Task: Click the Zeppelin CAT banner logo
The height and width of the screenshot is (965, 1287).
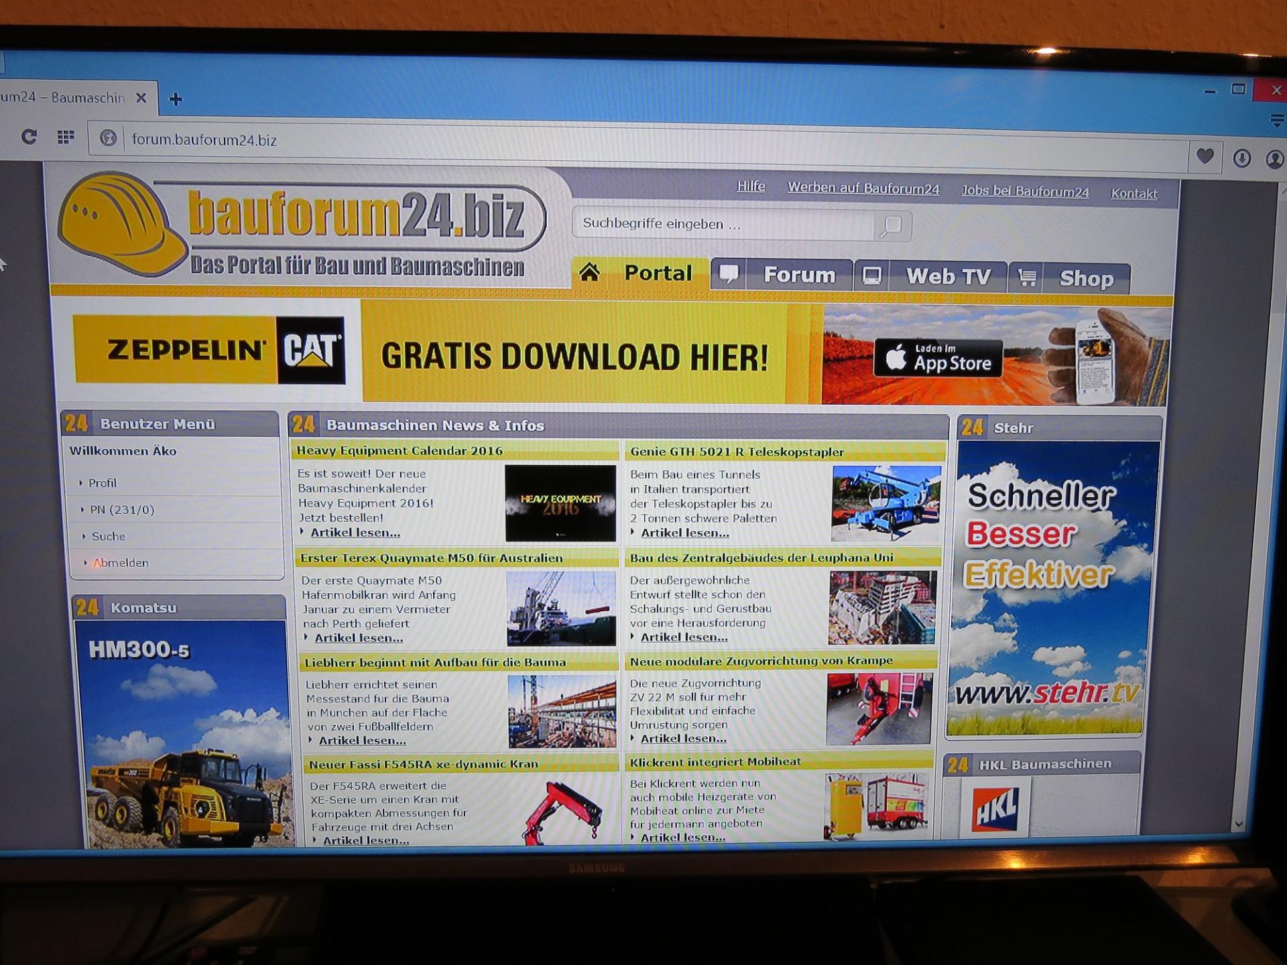Action: pos(210,350)
